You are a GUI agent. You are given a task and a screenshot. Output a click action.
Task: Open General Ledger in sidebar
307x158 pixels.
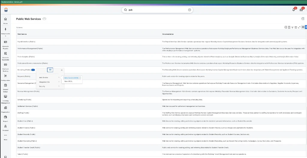point(5,88)
